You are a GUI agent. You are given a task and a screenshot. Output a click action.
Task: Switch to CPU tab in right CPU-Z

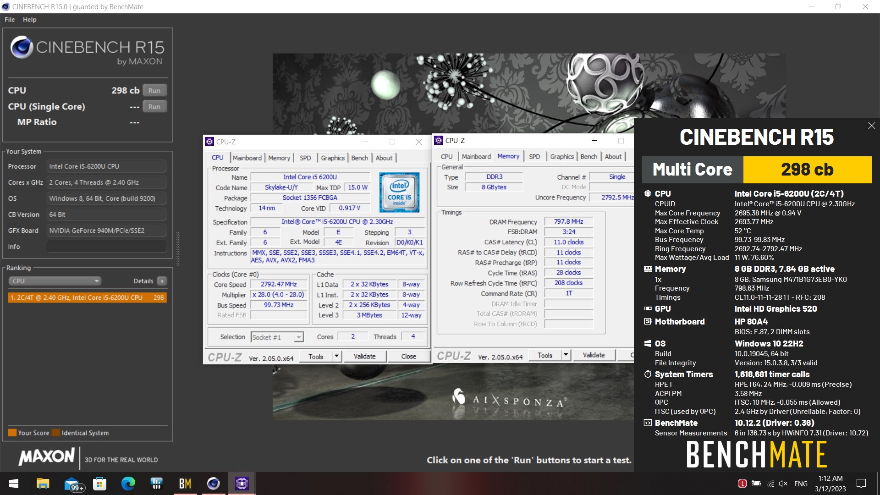(x=447, y=156)
